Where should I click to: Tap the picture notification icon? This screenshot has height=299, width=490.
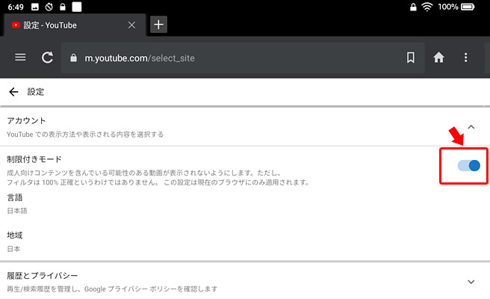click(x=35, y=7)
